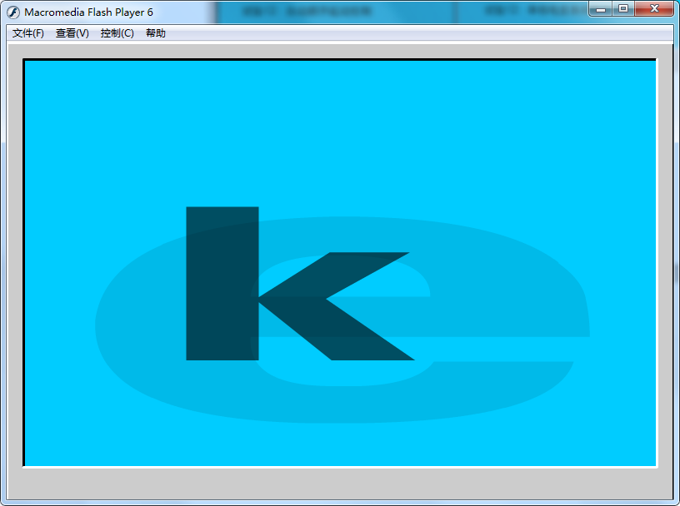680x506 pixels.
Task: Click the vertical stem of the dark letter k
Action: tap(222, 283)
